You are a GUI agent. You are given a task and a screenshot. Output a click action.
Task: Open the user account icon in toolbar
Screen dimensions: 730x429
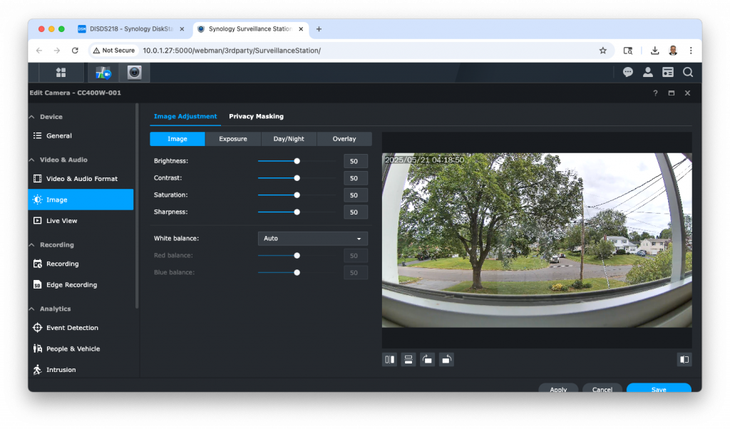pyautogui.click(x=648, y=72)
